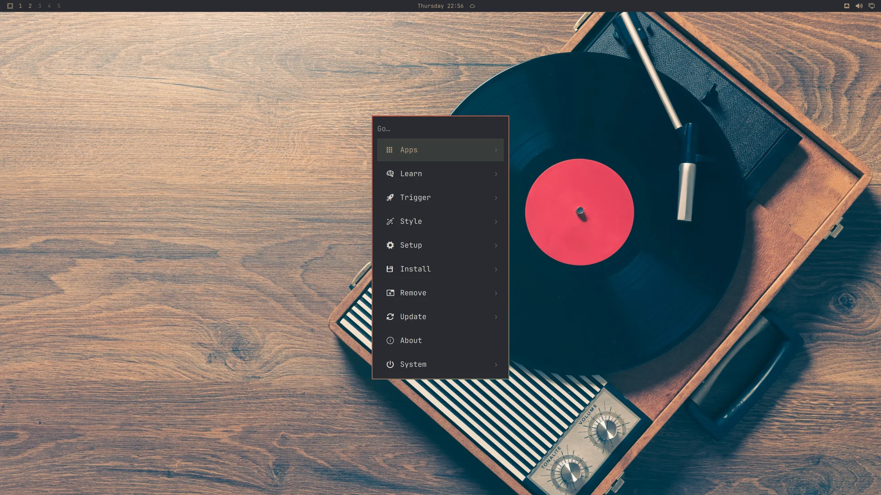881x495 pixels.
Task: Click the Thursday 22:56 clock
Action: pos(440,6)
